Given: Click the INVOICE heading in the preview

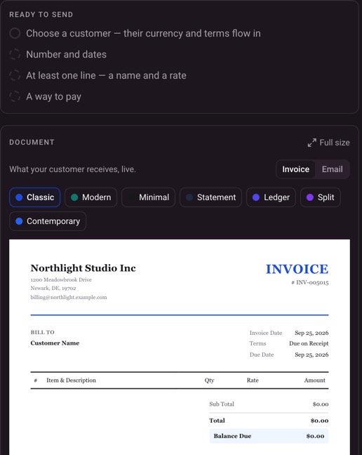Looking at the screenshot, I should click(297, 269).
